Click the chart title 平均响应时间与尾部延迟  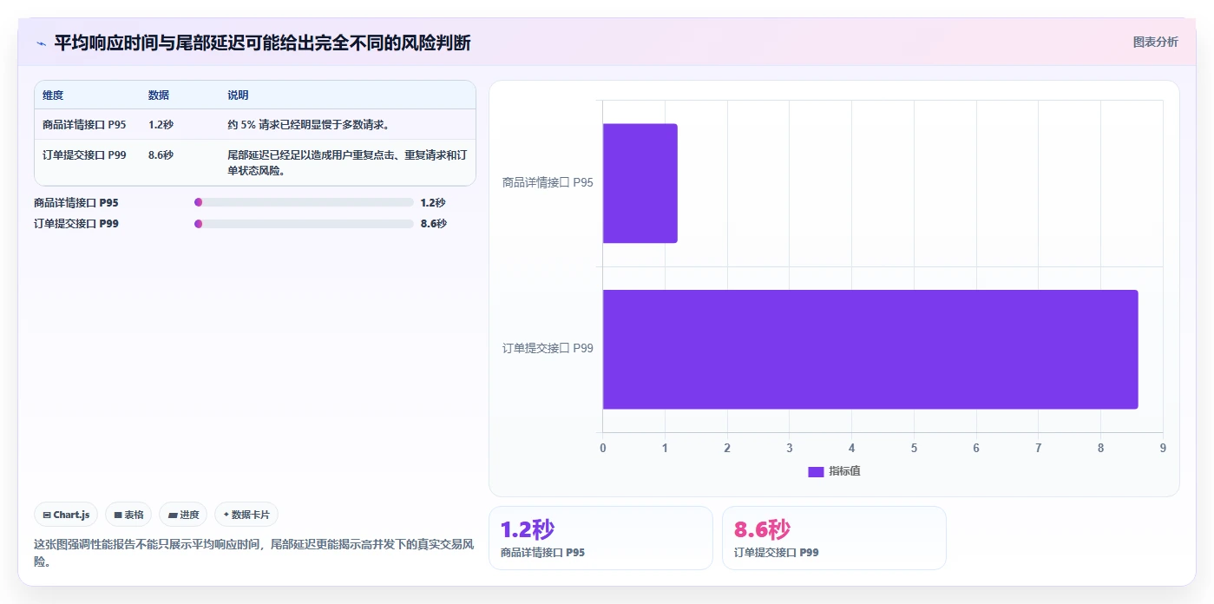point(262,43)
